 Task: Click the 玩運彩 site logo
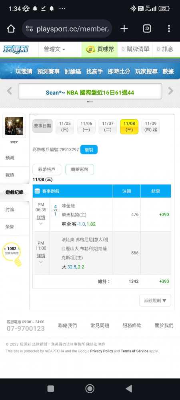coord(16,49)
